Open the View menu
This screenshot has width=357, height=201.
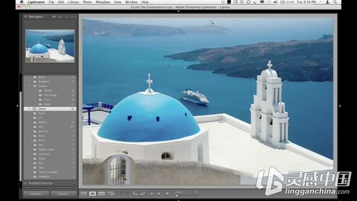[118, 2]
